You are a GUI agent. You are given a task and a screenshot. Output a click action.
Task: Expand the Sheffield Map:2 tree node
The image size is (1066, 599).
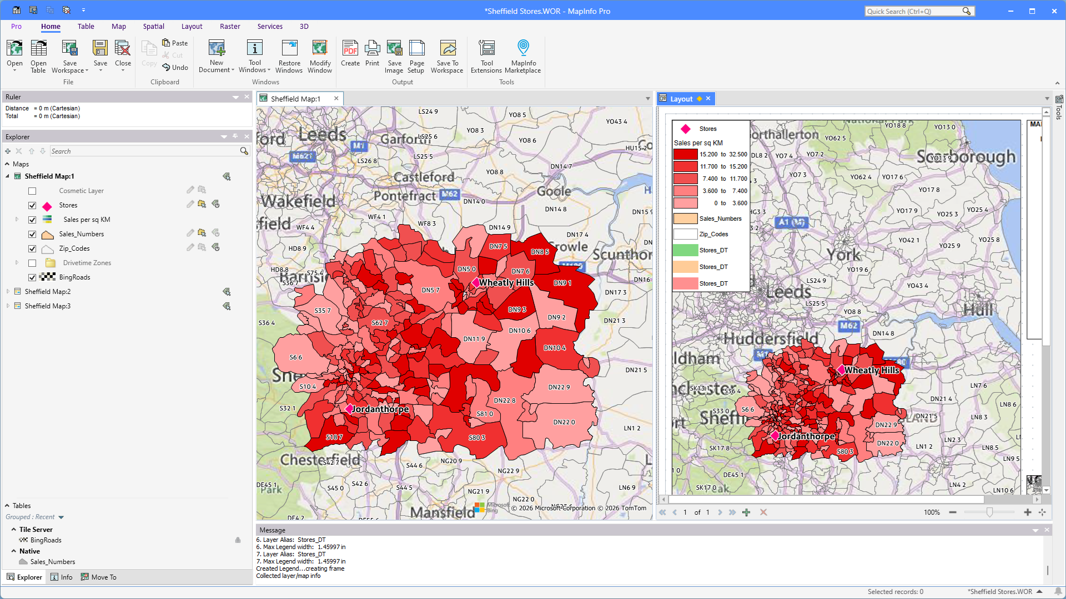[x=8, y=292]
